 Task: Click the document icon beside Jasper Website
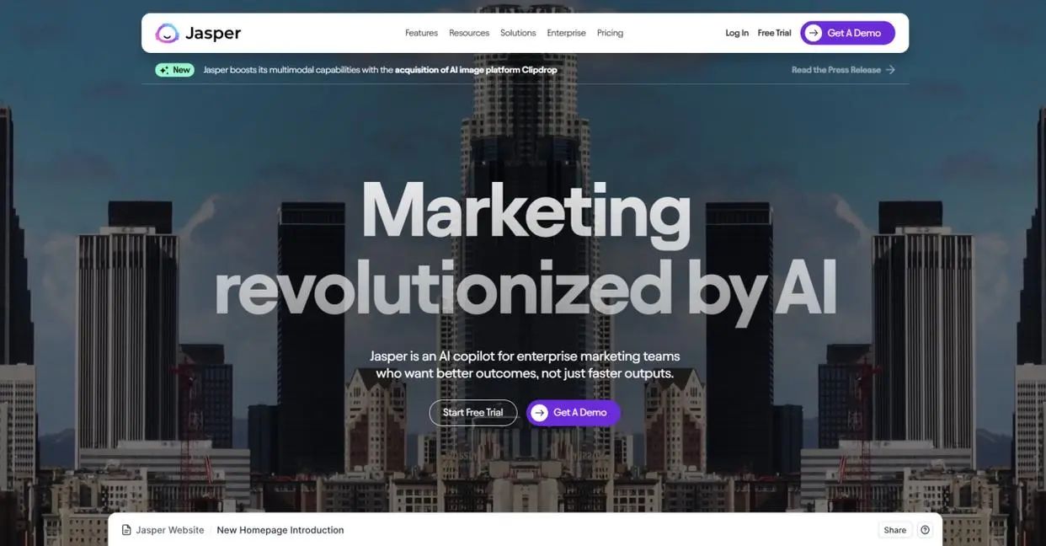[x=126, y=530]
